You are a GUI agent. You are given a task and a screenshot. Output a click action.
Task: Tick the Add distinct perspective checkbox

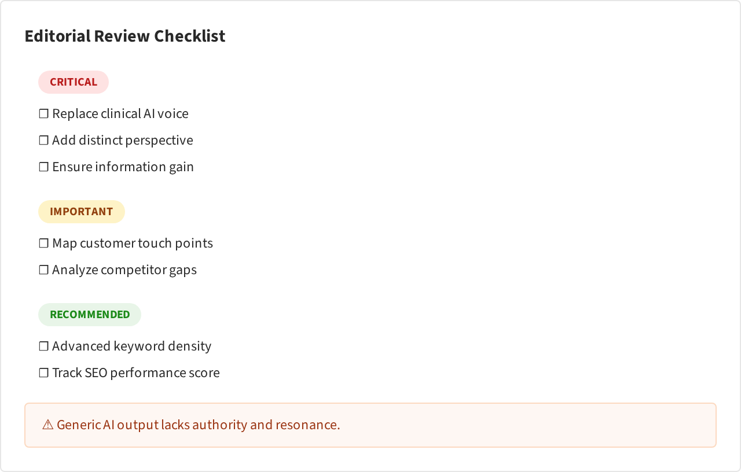(43, 141)
